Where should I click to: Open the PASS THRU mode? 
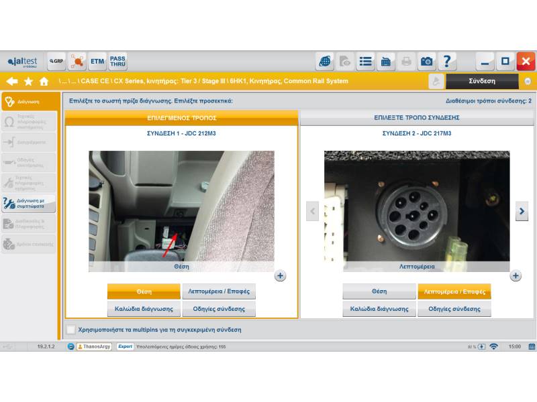(x=117, y=62)
